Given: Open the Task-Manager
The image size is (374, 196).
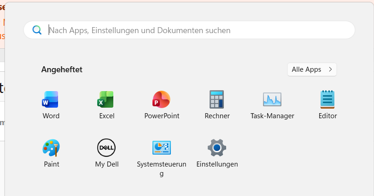Looking at the screenshot, I should pyautogui.click(x=272, y=105).
